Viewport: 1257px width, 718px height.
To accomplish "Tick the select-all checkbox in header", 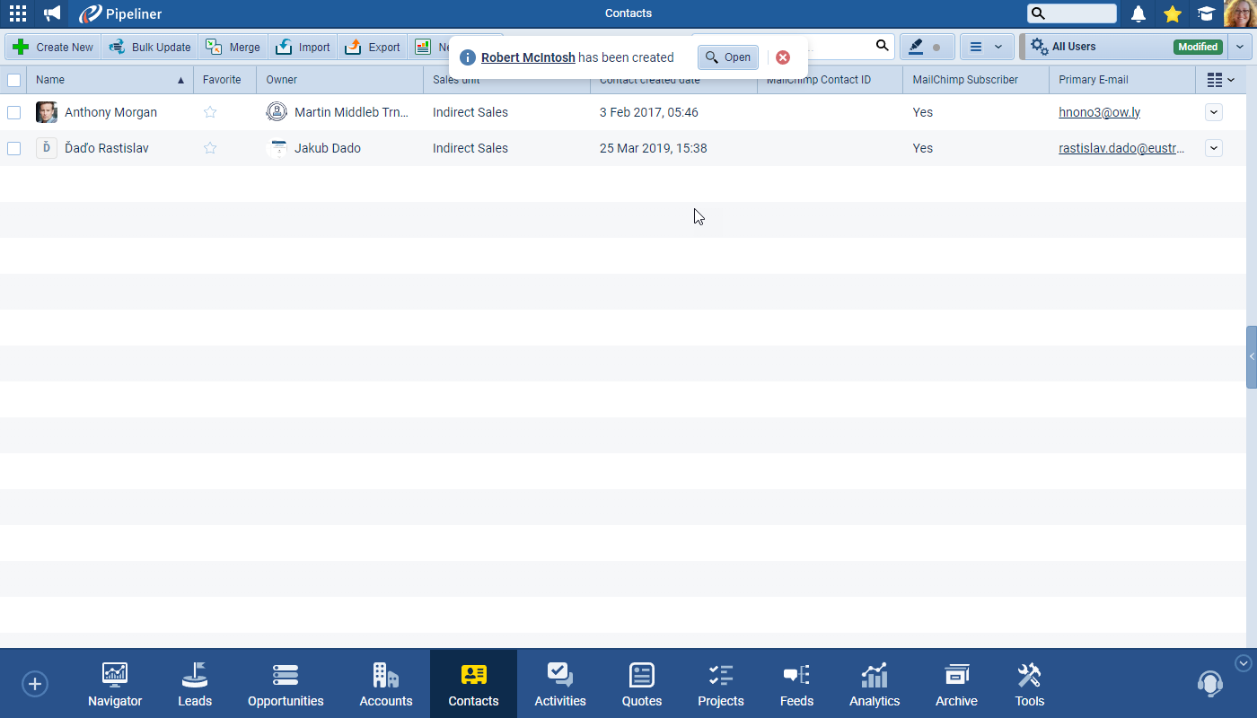I will (13, 80).
